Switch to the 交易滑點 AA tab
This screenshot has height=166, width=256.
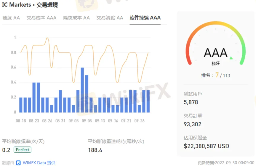click(110, 18)
